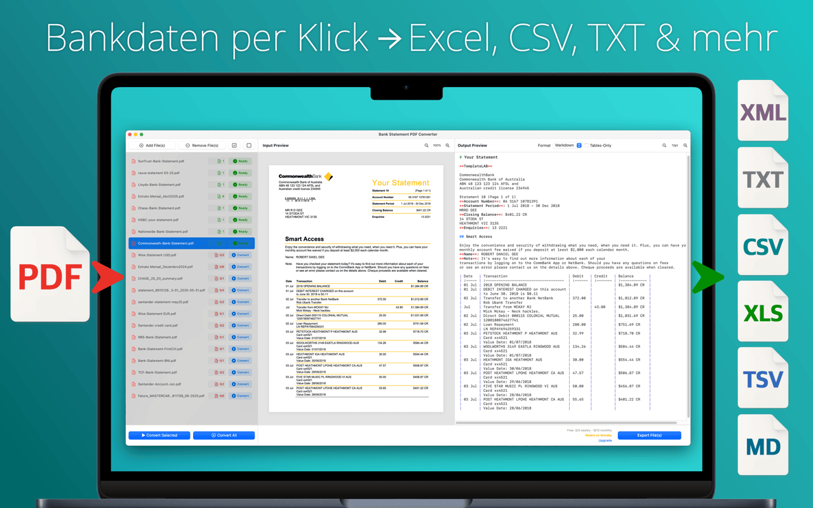Click the Resets on Monday notice
The height and width of the screenshot is (508, 813).
[598, 436]
